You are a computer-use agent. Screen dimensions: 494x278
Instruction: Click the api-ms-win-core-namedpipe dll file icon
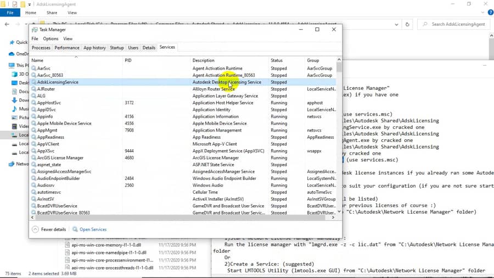pyautogui.click(x=67, y=252)
